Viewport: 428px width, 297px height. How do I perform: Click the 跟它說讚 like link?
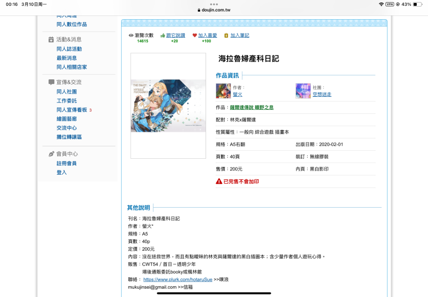[x=176, y=36]
